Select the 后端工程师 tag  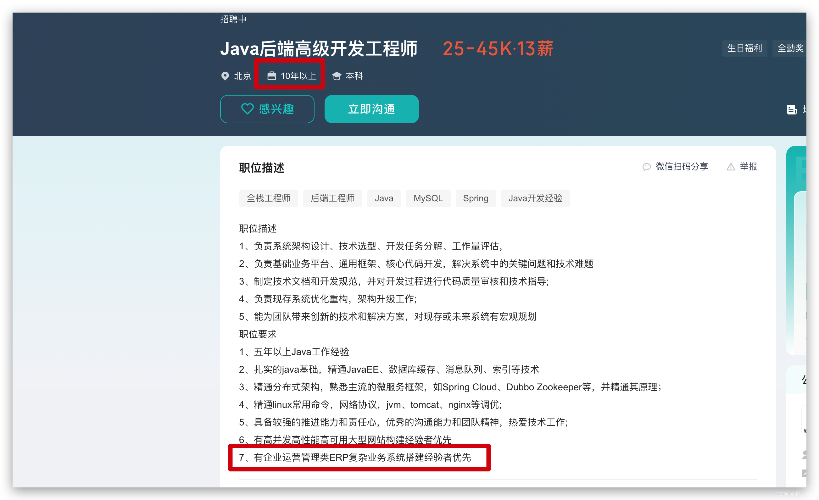pyautogui.click(x=332, y=198)
